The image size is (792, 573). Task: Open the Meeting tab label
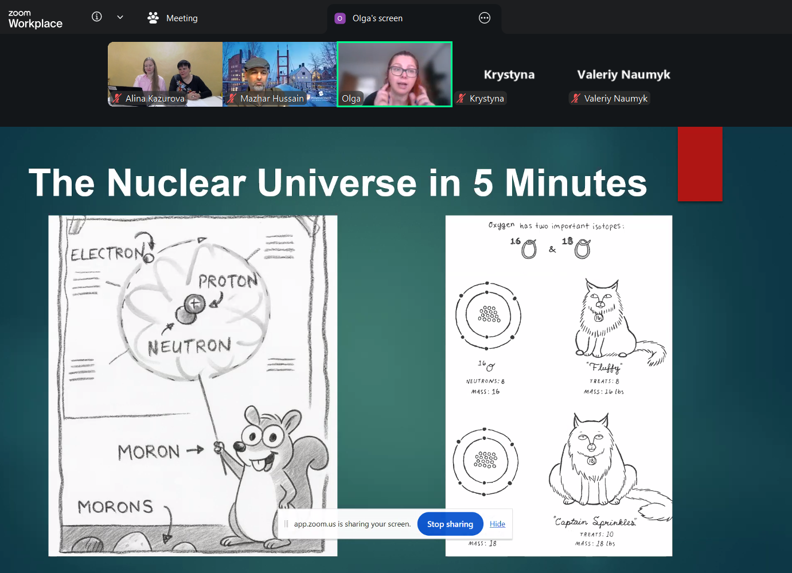click(x=182, y=18)
